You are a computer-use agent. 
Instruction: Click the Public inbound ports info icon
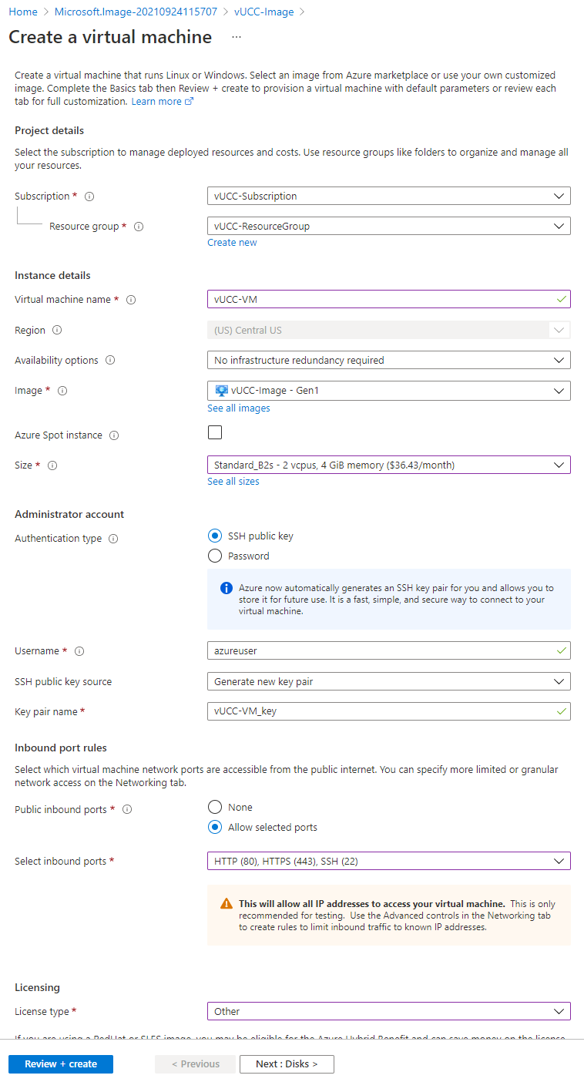127,810
